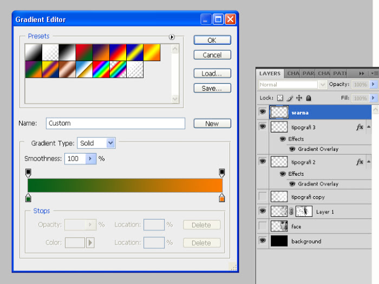Image resolution: width=379 pixels, height=284 pixels.
Task: Choose the full spectrum rainbow preset
Action: (101, 69)
